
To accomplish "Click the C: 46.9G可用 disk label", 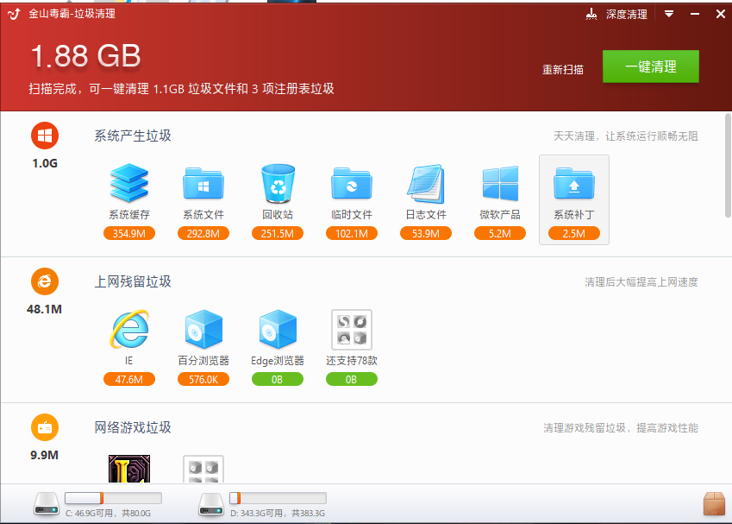I will 108,514.
